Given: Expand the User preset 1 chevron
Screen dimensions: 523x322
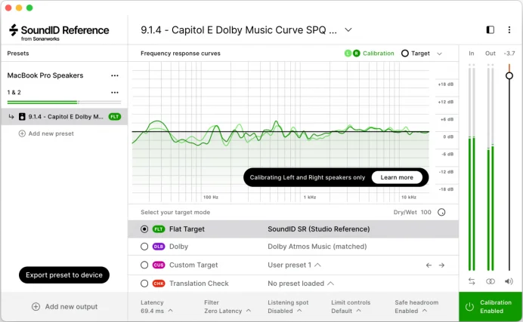Looking at the screenshot, I should pyautogui.click(x=318, y=265).
